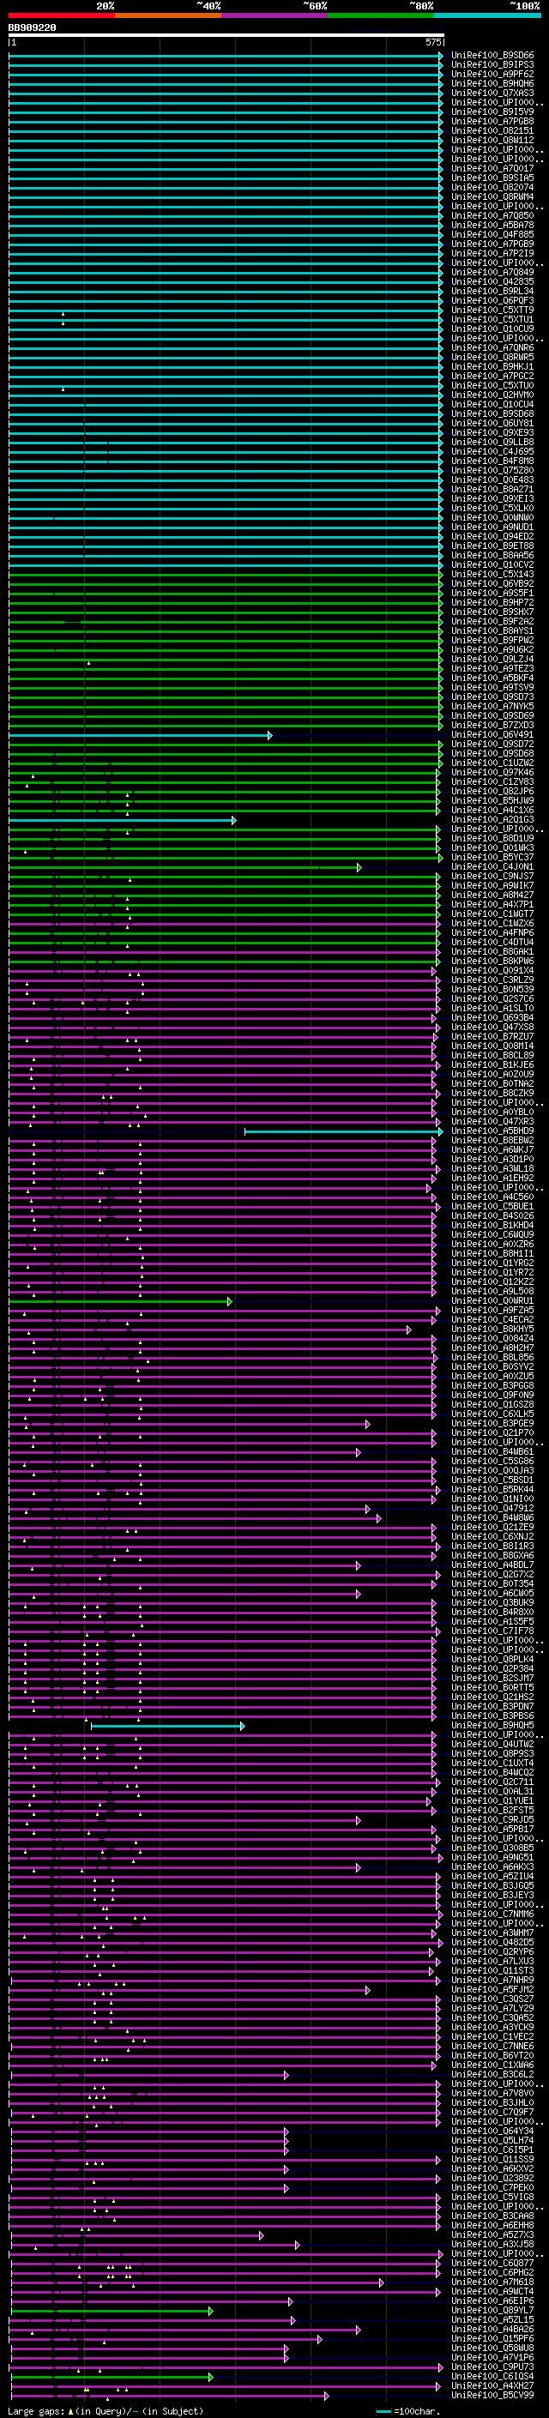Click the label UniRef100_O82151
Image resolution: width=549 pixels, height=2418 pixels.
[492, 130]
